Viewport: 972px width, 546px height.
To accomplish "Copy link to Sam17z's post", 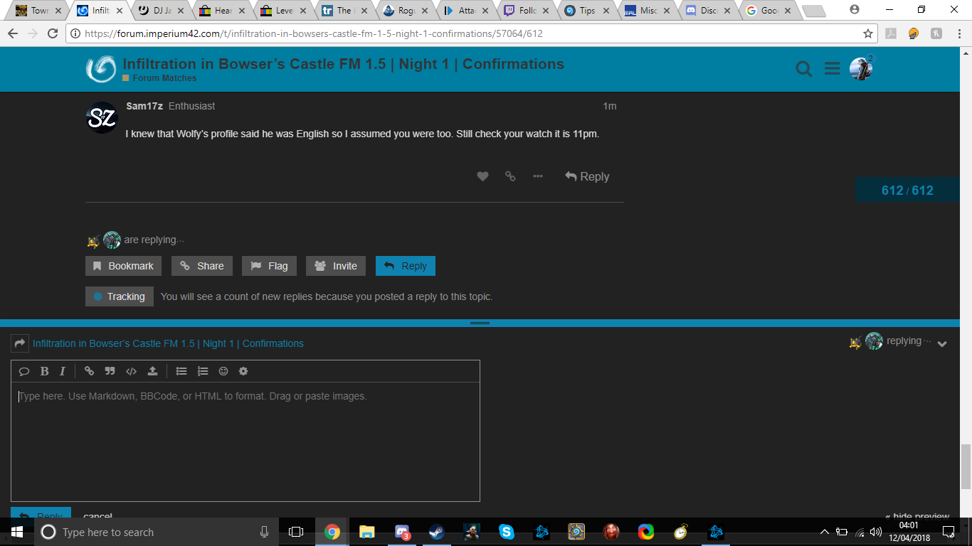I will (510, 176).
